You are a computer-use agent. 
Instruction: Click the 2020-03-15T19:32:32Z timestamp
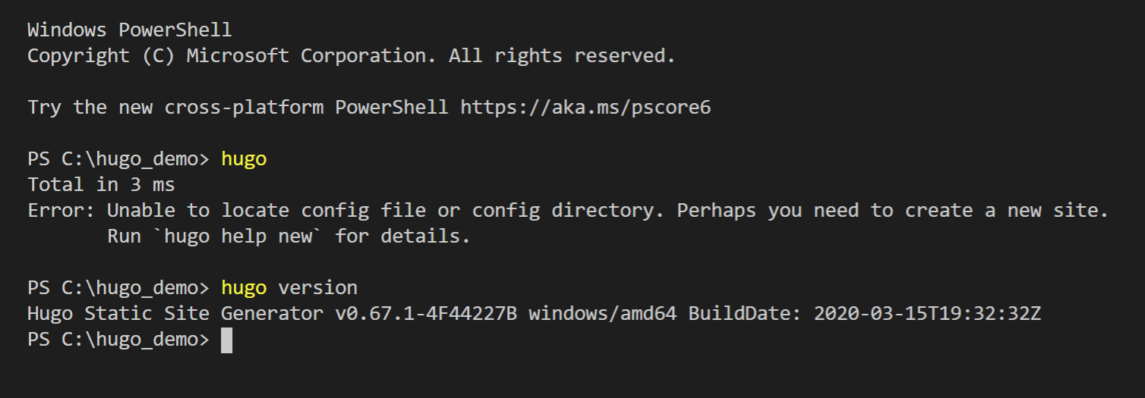tap(927, 314)
